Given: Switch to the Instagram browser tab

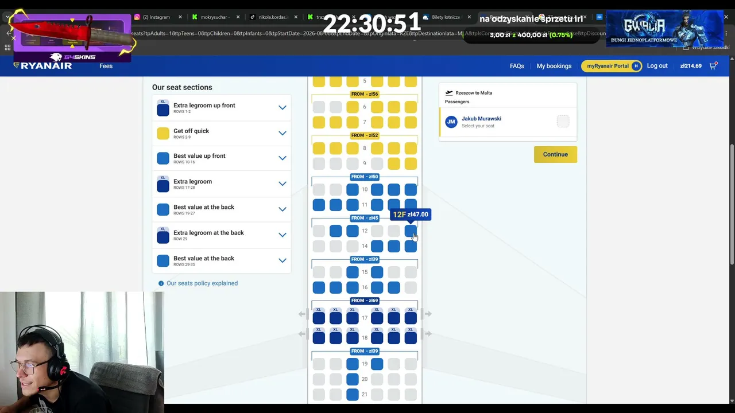Looking at the screenshot, I should click(157, 17).
